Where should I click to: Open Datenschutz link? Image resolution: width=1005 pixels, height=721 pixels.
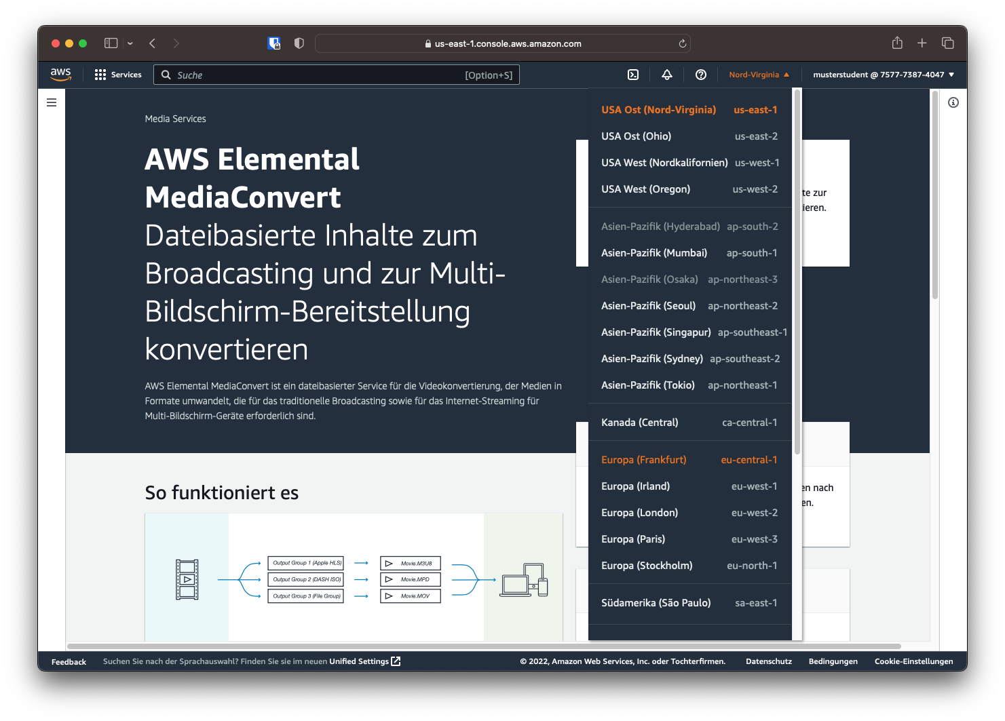(x=769, y=661)
